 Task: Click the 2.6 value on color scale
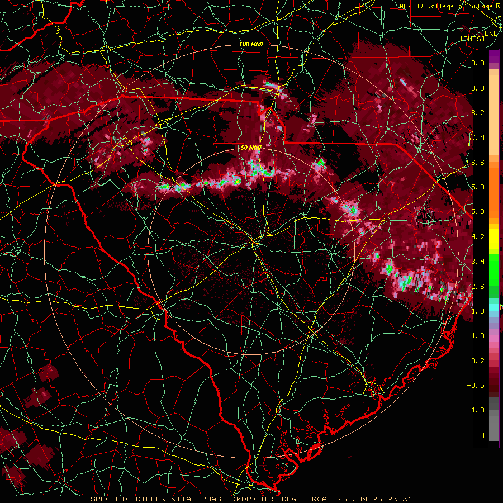pyautogui.click(x=478, y=286)
